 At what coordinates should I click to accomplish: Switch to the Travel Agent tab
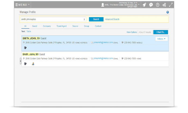point(61,26)
